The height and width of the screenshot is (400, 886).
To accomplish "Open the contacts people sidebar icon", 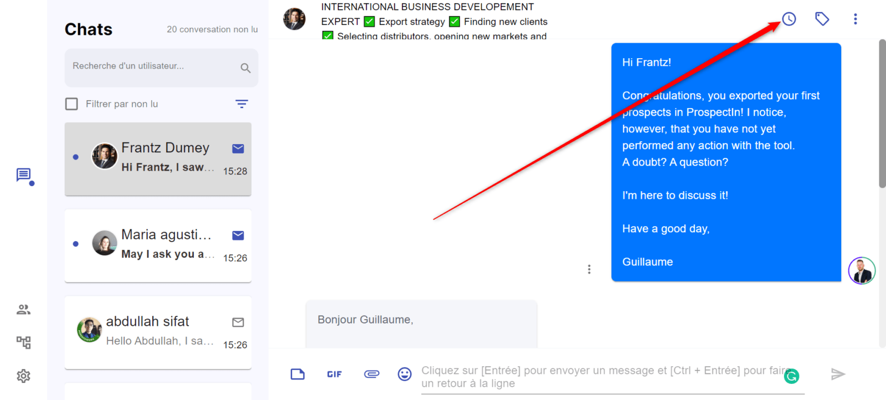I will (23, 310).
